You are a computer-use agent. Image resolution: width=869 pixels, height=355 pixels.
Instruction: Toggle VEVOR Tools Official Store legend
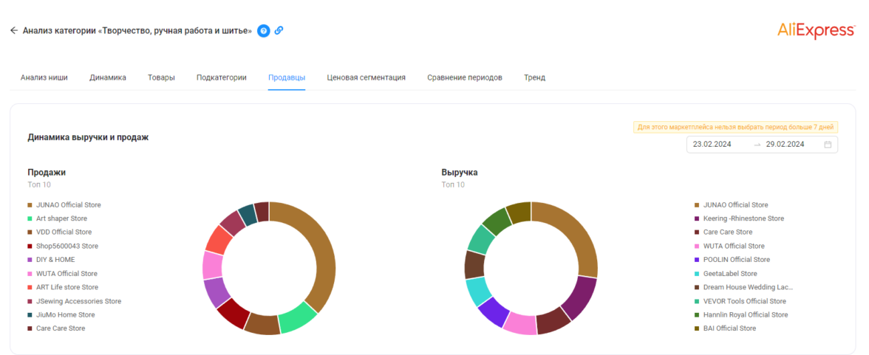pos(745,301)
